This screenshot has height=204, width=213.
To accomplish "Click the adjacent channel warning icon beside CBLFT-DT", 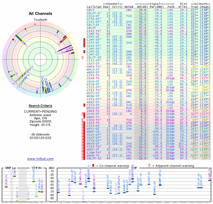I will click(82, 58).
